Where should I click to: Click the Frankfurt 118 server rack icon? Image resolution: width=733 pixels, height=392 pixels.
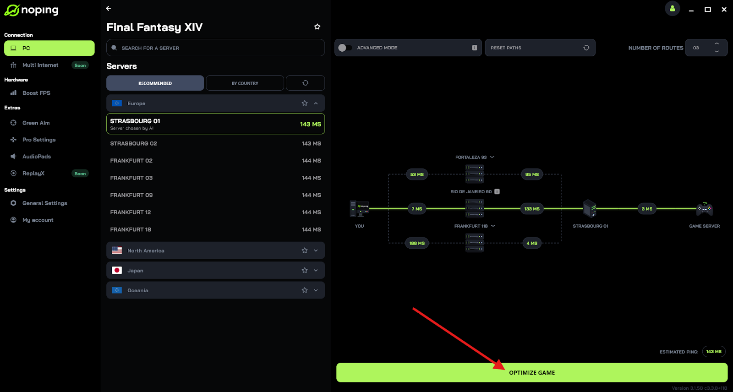[x=475, y=243]
